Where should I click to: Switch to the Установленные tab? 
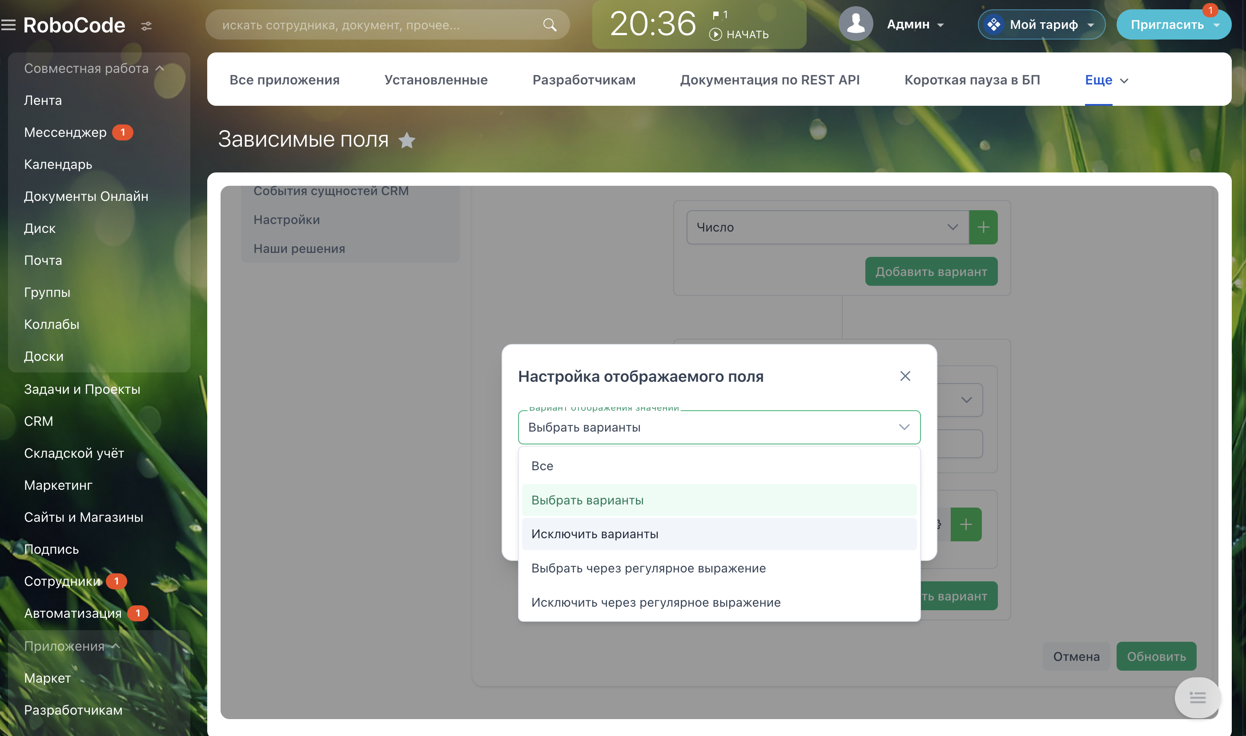(436, 80)
